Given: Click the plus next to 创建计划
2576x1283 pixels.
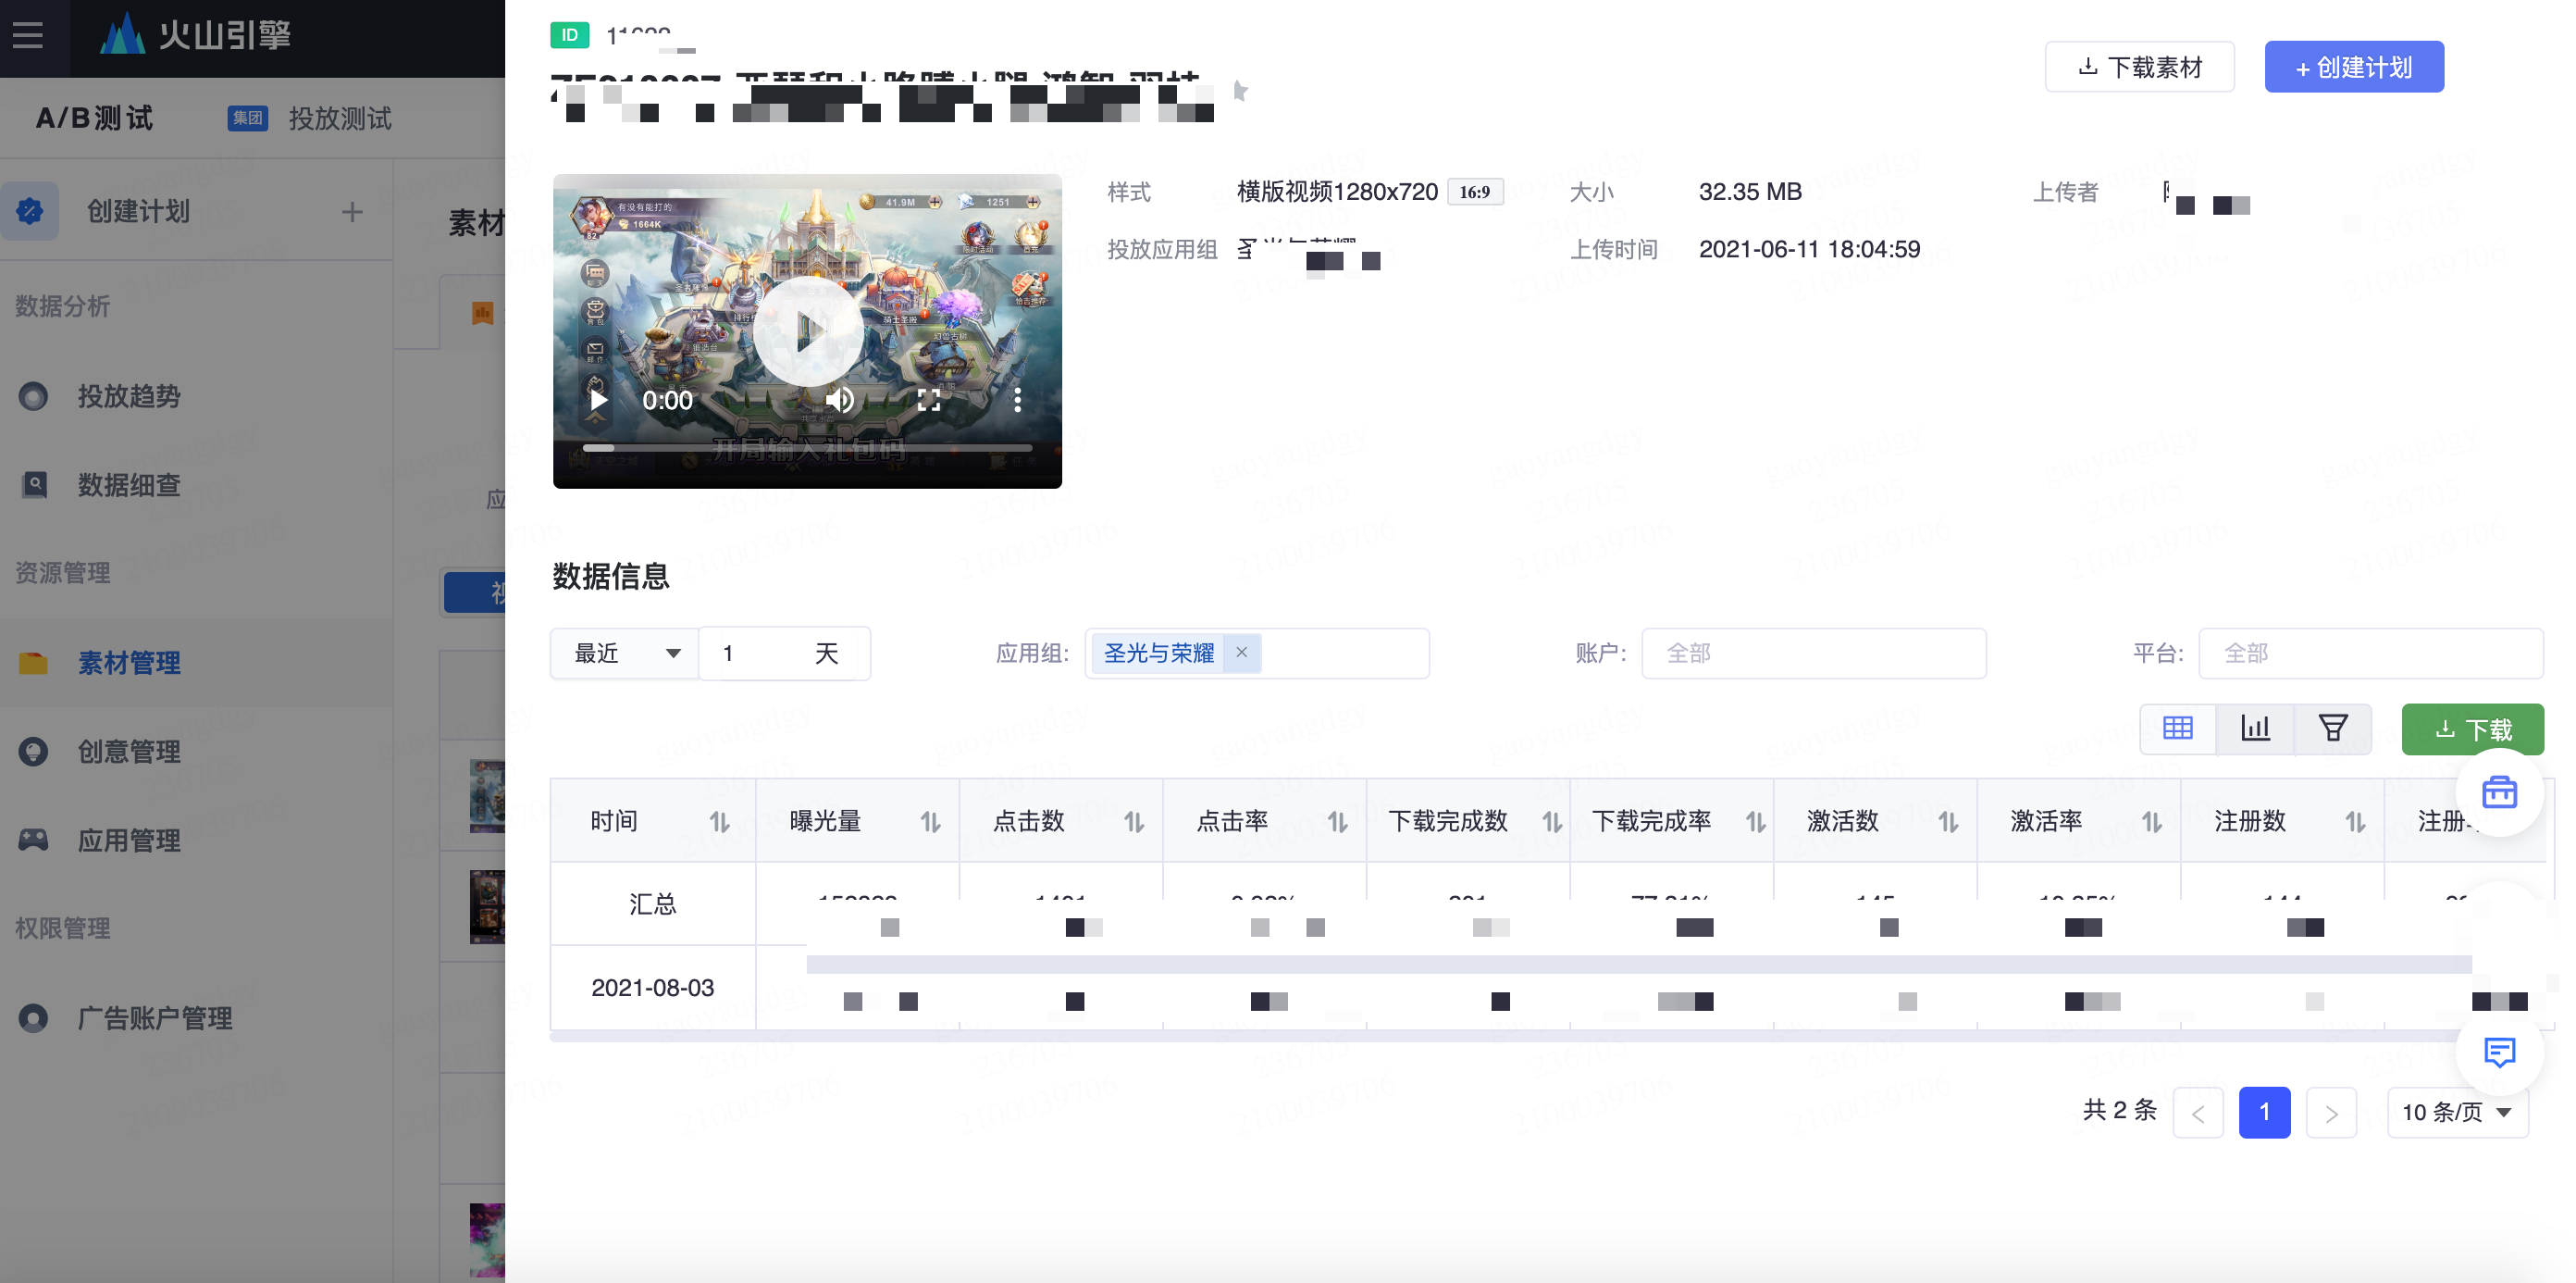Looking at the screenshot, I should [x=352, y=212].
